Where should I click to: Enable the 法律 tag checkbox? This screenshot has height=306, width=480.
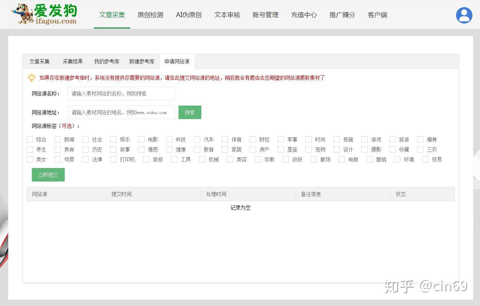[x=85, y=159]
